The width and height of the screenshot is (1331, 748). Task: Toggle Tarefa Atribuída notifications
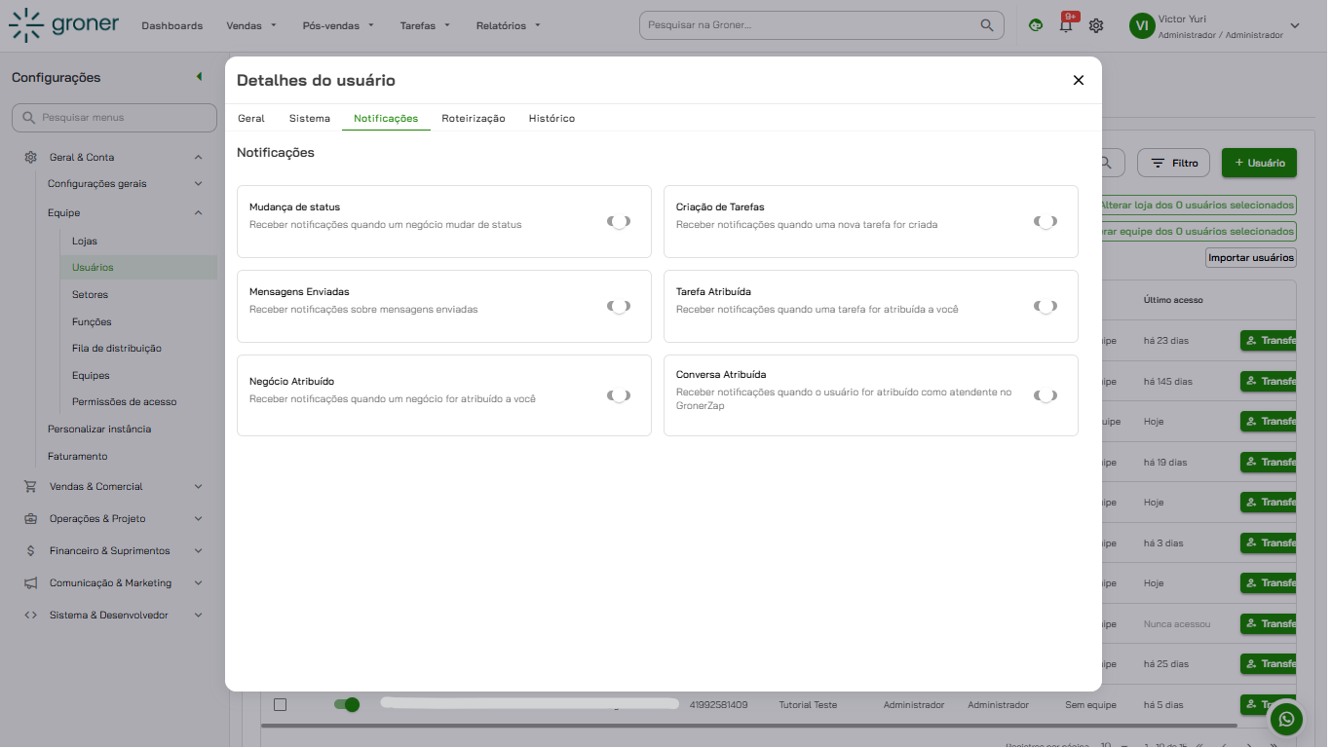(1046, 306)
